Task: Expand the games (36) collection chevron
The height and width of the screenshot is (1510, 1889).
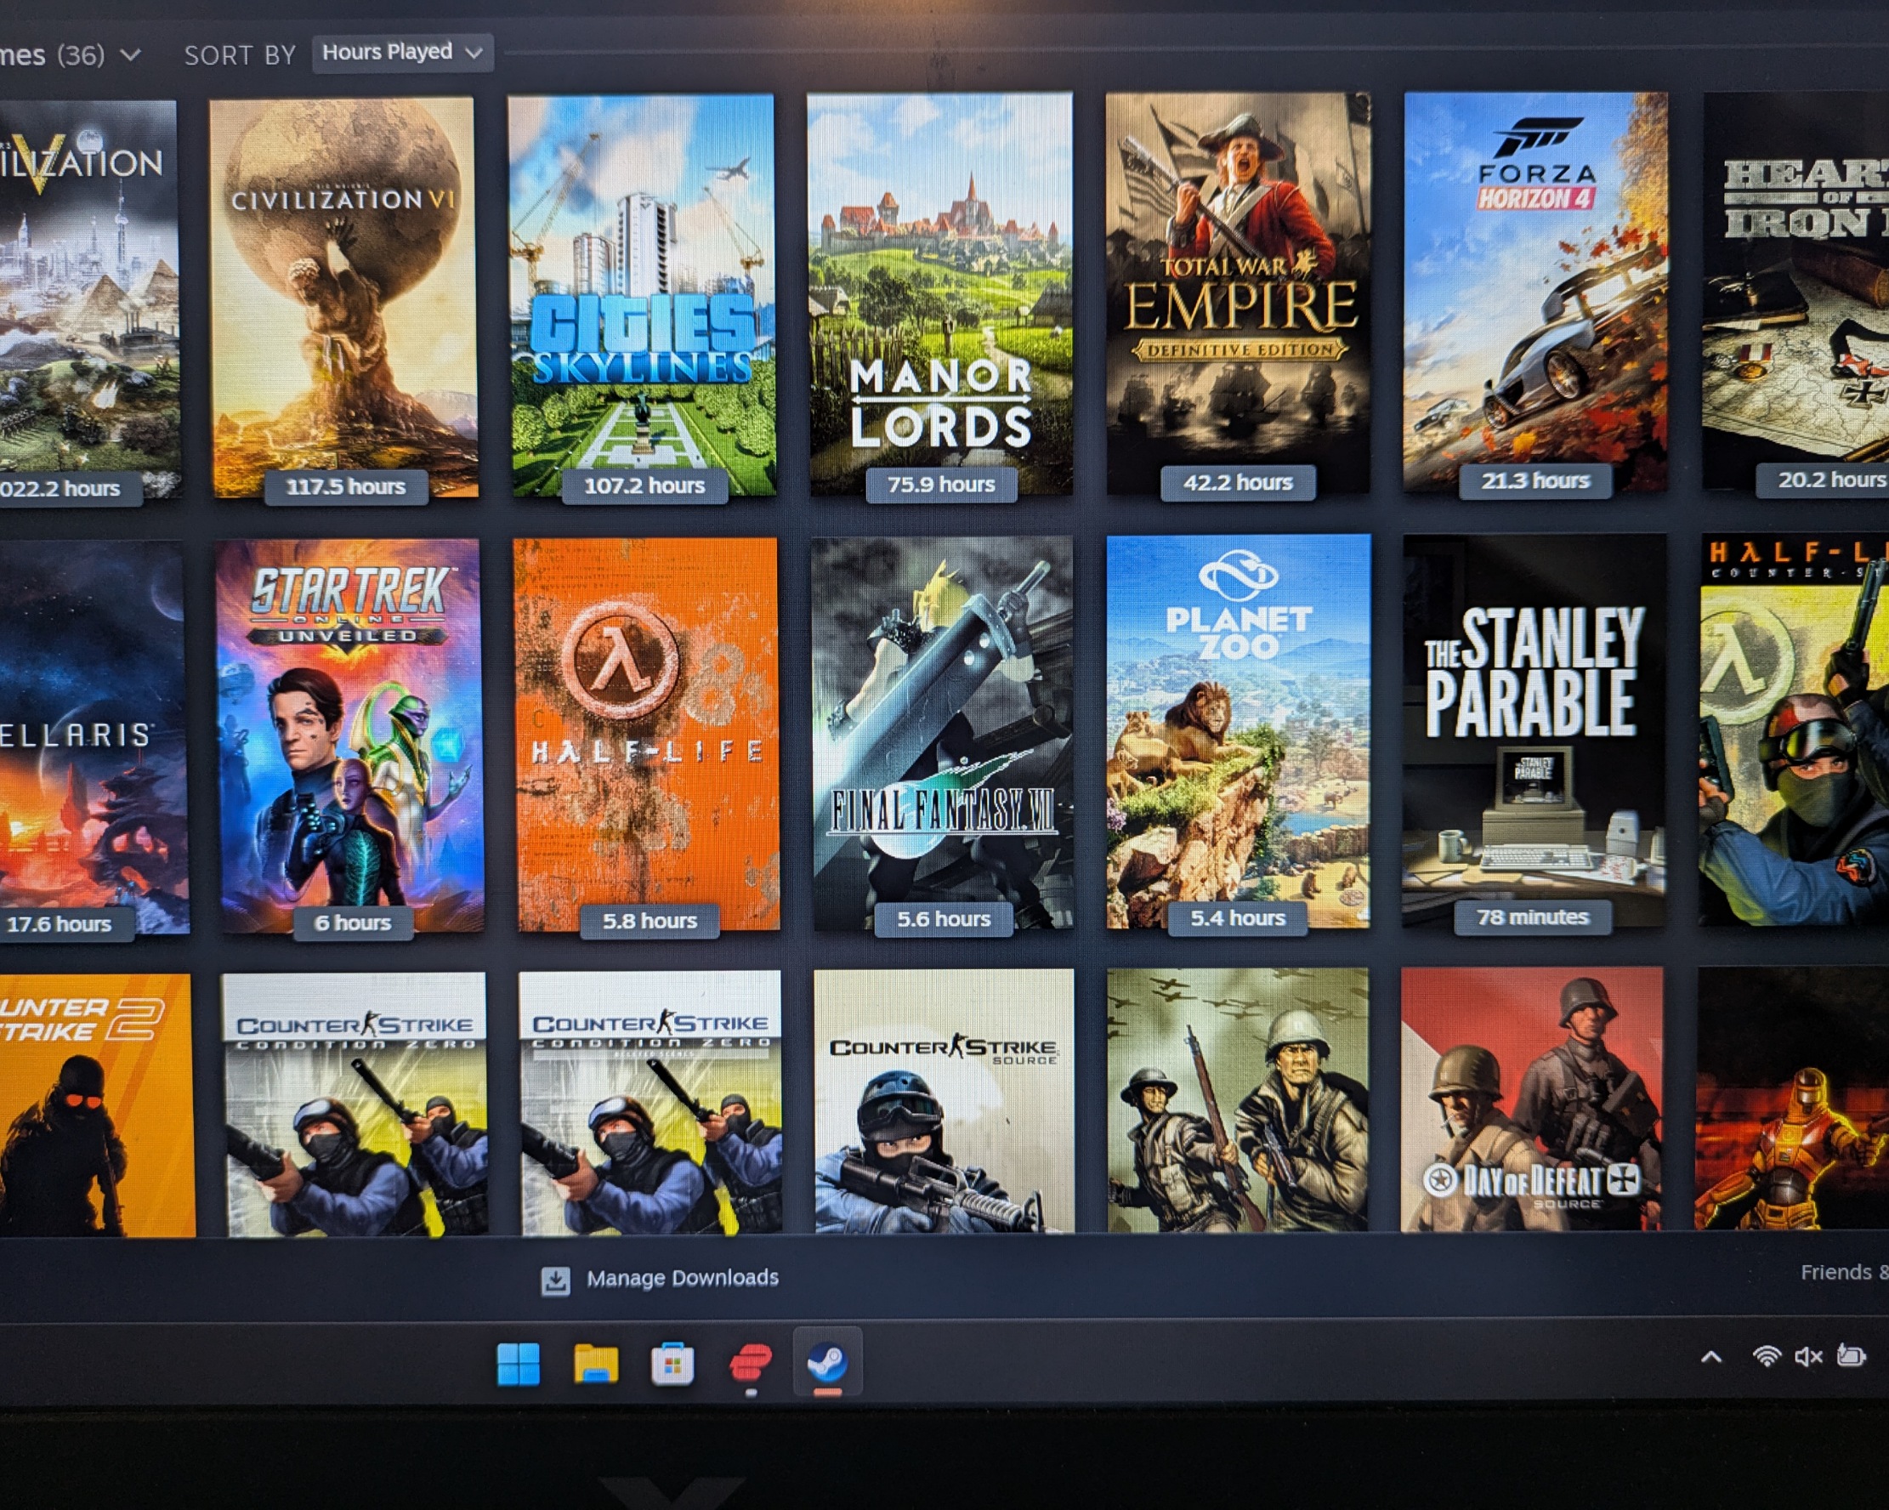Action: 131,55
